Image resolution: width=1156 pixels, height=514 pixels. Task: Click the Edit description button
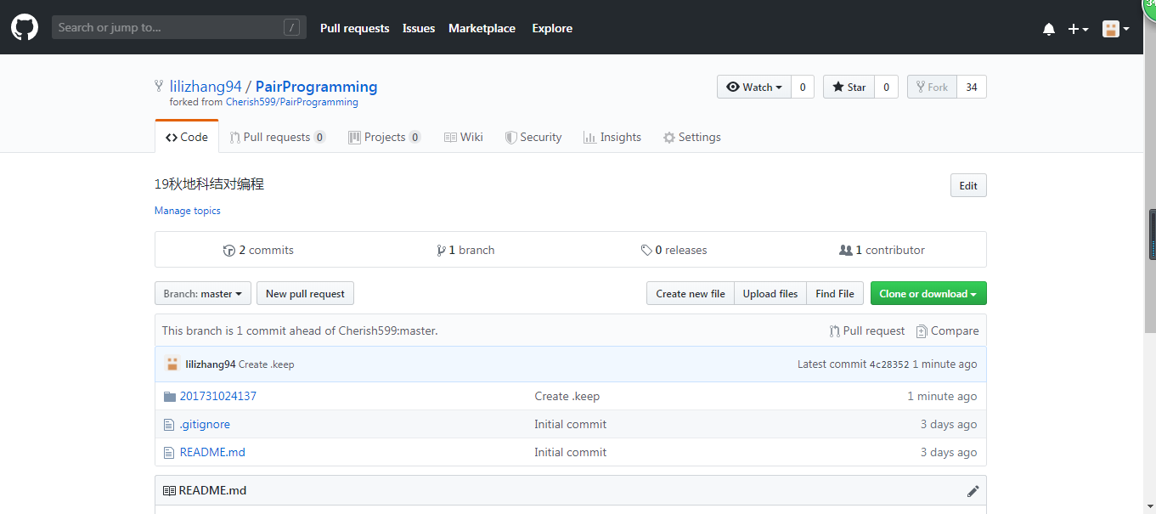pos(968,185)
